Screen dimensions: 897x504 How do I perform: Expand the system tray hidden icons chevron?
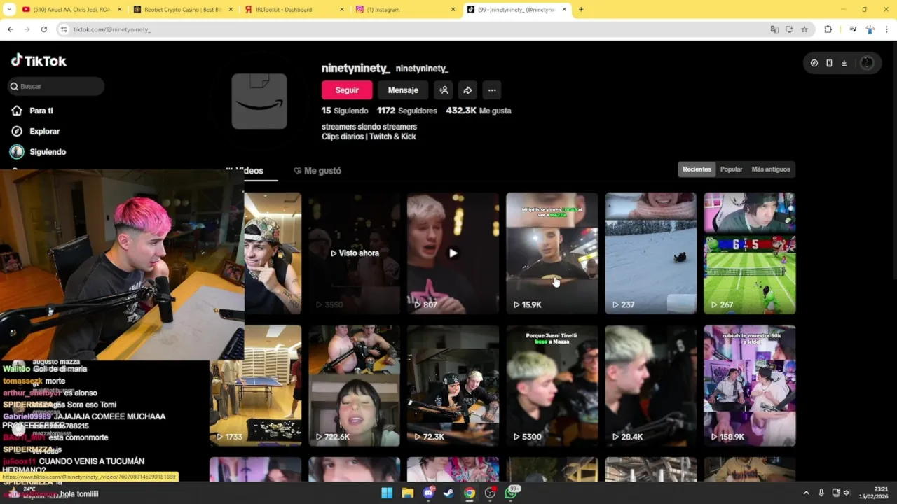806,493
